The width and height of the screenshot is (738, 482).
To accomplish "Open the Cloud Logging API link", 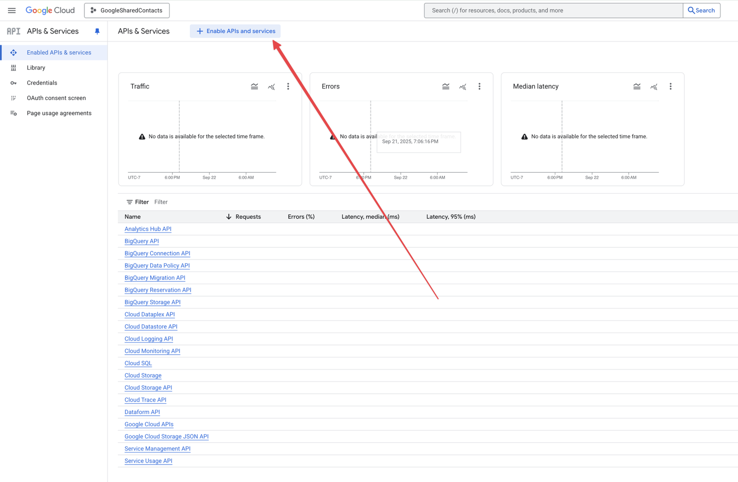I will 149,339.
